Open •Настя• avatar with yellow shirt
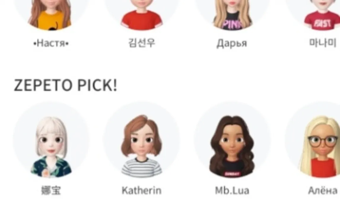This screenshot has width=340, height=212. (x=51, y=14)
